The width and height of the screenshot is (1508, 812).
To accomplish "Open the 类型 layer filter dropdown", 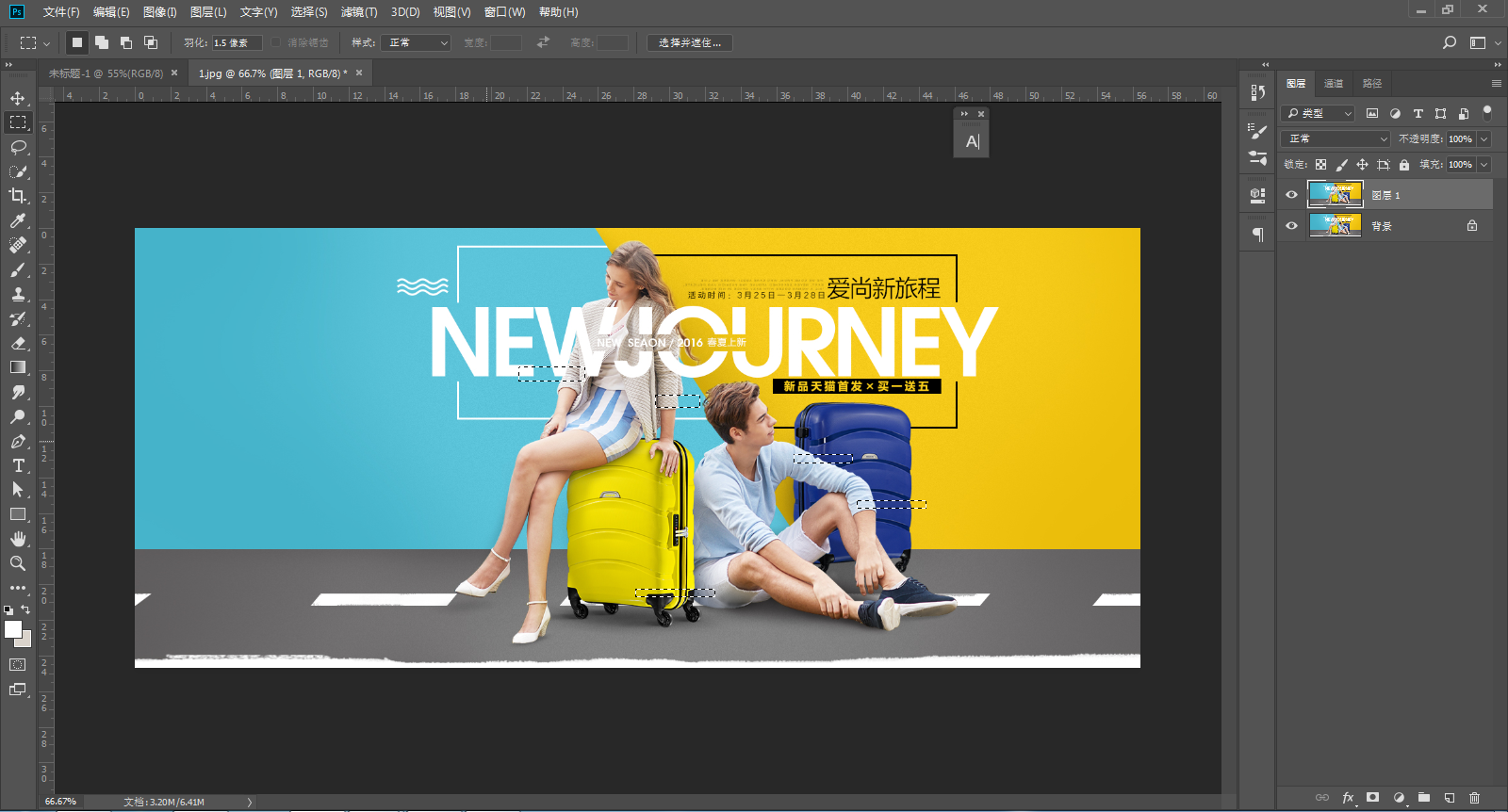I will [x=1319, y=113].
